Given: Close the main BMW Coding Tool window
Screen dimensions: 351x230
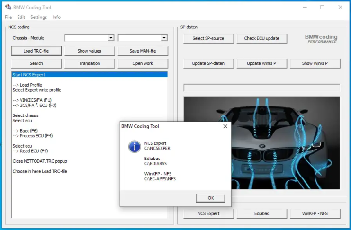Looking at the screenshot, I should (340, 7).
